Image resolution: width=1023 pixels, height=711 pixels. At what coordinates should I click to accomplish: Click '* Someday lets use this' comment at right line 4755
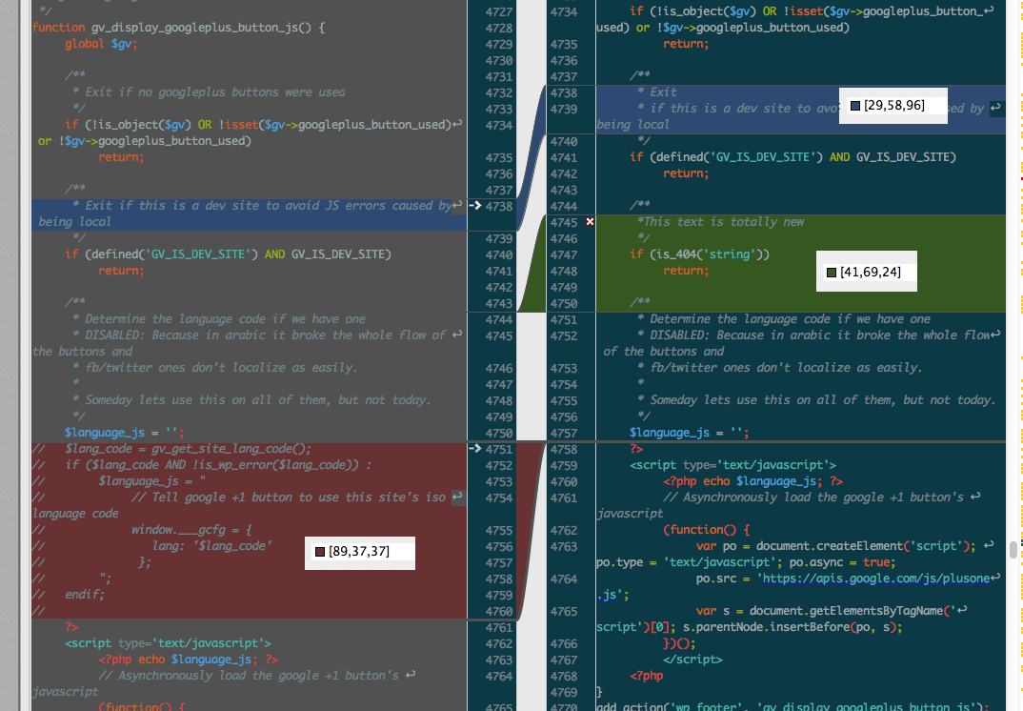point(816,399)
